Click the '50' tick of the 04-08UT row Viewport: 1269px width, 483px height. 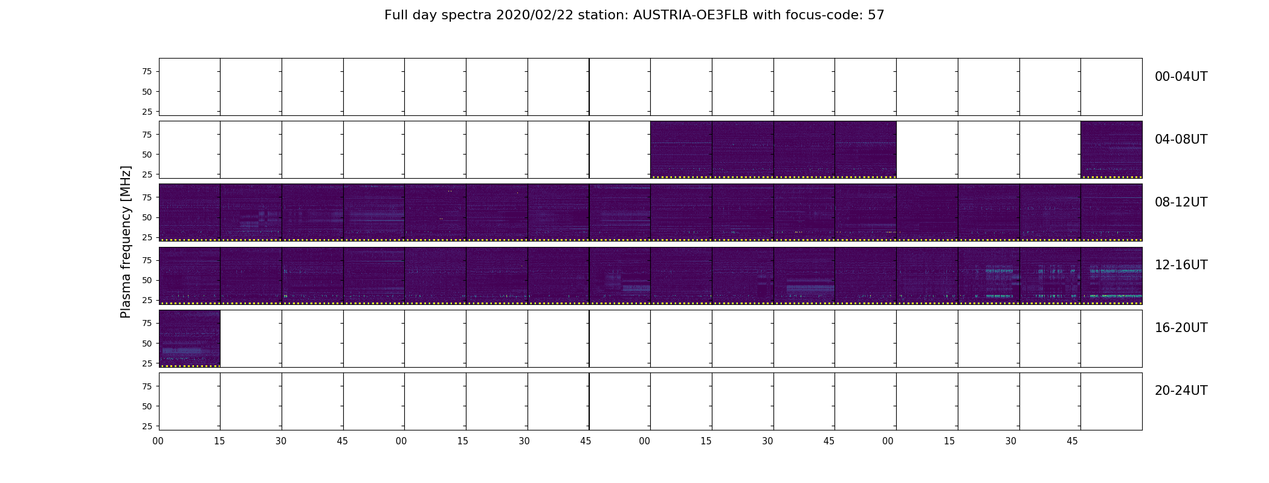point(147,155)
